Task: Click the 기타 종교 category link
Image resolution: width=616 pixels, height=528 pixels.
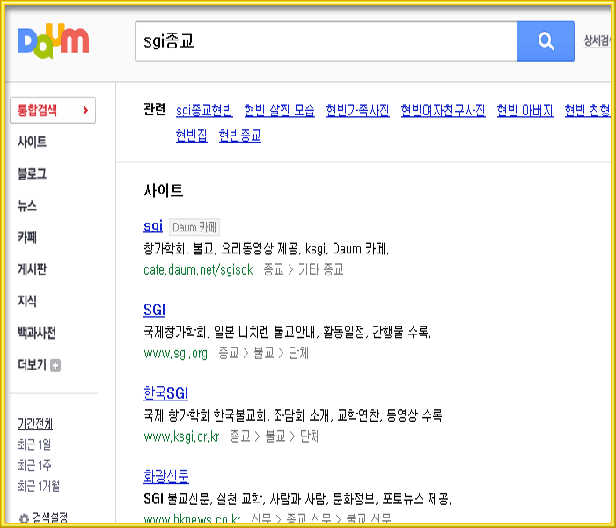Action: [x=321, y=269]
